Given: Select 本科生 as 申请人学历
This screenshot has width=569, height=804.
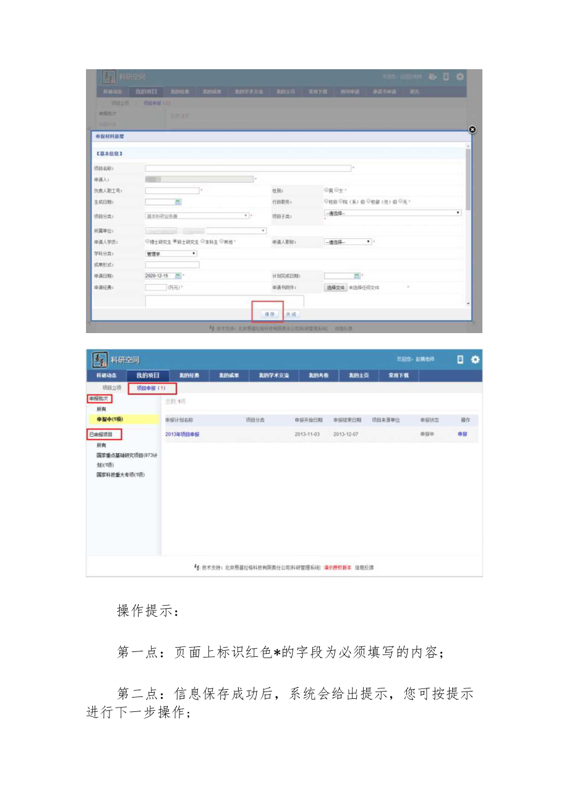Looking at the screenshot, I should pyautogui.click(x=201, y=241).
